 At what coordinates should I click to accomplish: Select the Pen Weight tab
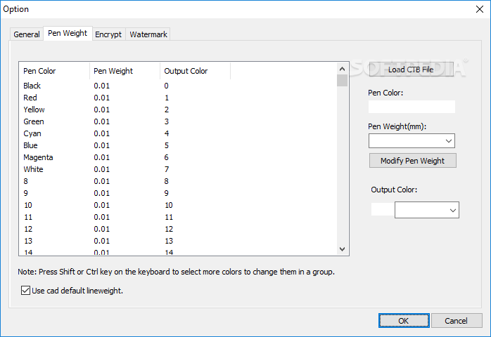click(68, 34)
